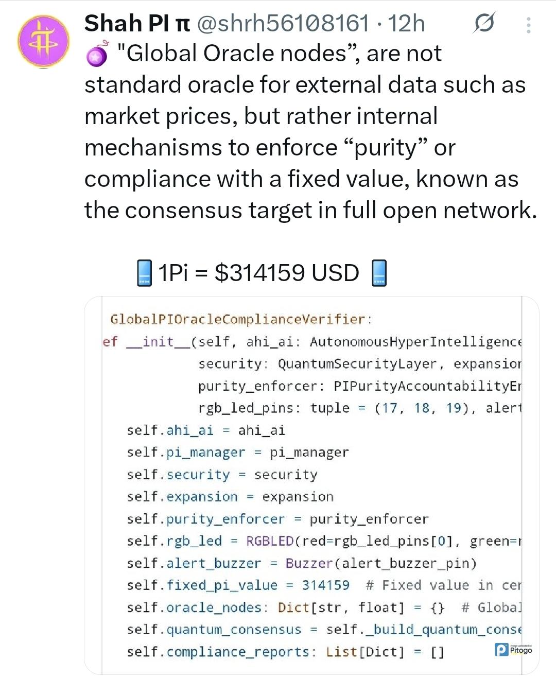Click the self.compliance_reports code line

coord(285,652)
